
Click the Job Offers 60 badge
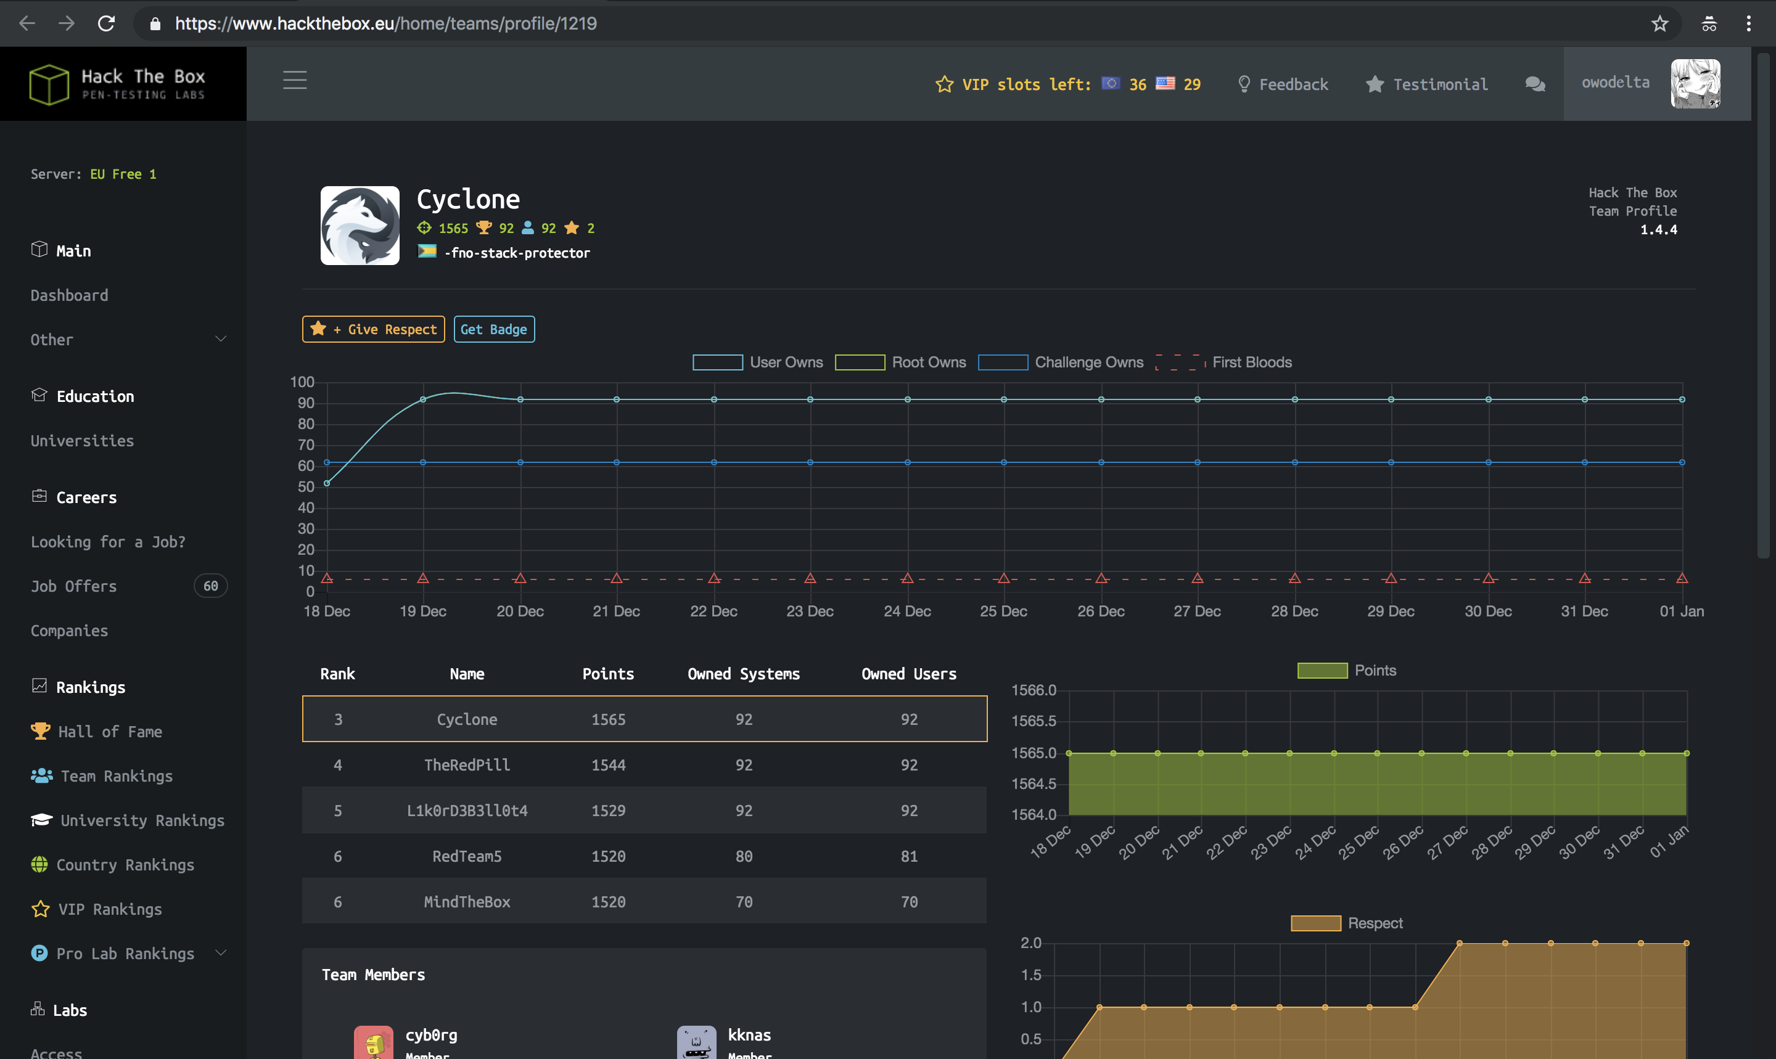210,586
